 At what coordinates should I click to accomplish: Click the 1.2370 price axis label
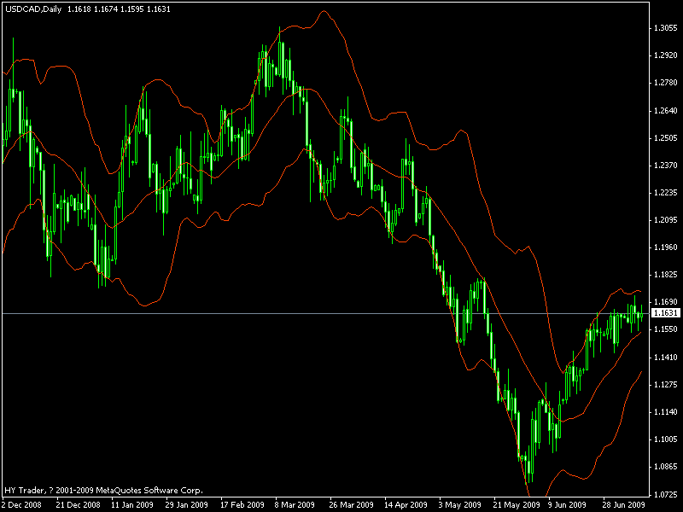[666, 166]
